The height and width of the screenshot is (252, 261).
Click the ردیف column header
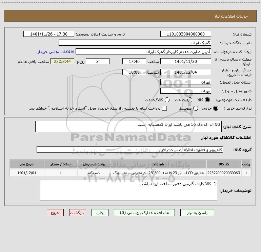tap(246, 164)
